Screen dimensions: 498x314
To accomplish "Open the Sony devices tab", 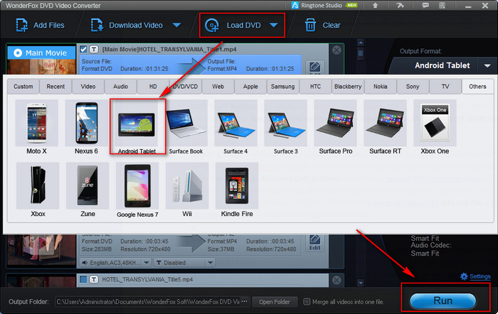I will (413, 87).
